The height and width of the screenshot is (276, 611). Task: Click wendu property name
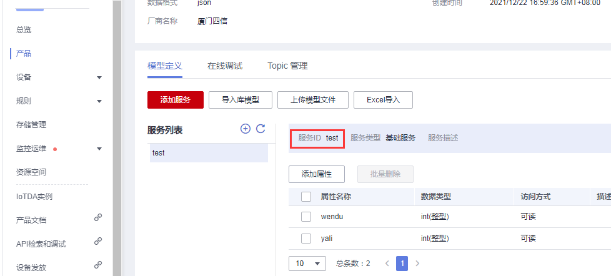pyautogui.click(x=332, y=217)
